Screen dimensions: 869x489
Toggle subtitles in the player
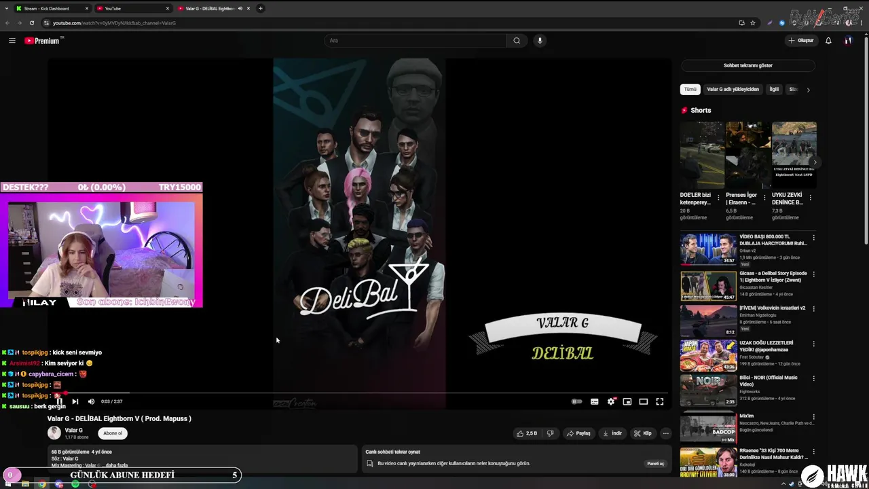(595, 401)
